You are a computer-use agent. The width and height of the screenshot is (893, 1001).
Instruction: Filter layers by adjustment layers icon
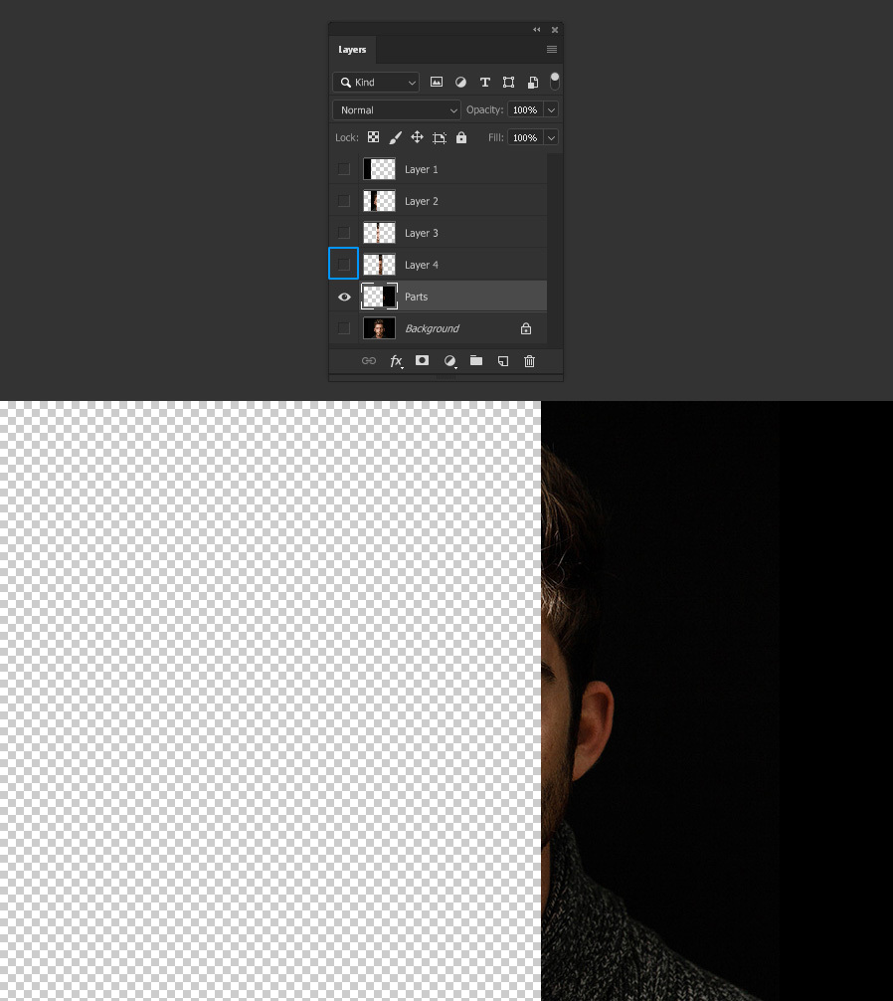coord(460,82)
